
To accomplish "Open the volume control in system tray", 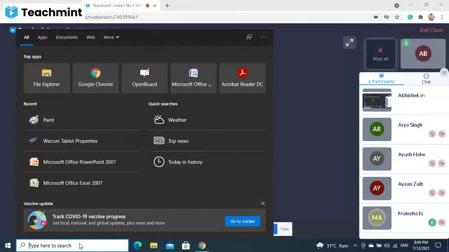I will (387, 246).
